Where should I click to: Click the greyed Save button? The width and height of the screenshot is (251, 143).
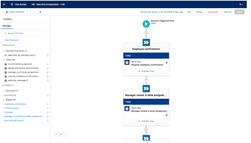pos(239,12)
